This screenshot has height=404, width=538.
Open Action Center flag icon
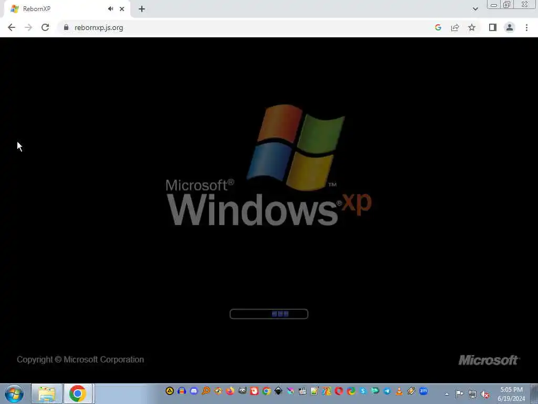[459, 394]
